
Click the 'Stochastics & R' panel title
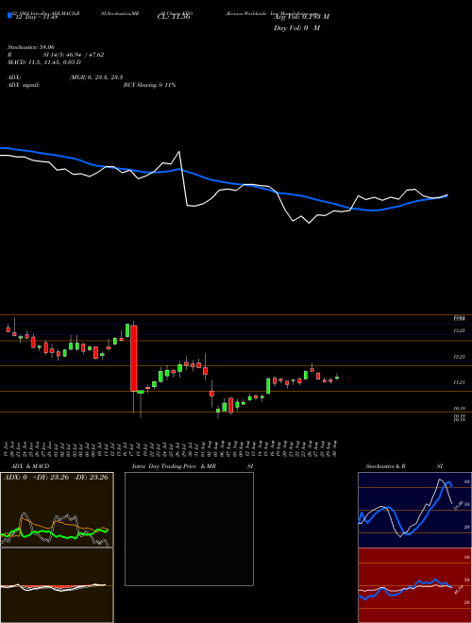coord(386,466)
